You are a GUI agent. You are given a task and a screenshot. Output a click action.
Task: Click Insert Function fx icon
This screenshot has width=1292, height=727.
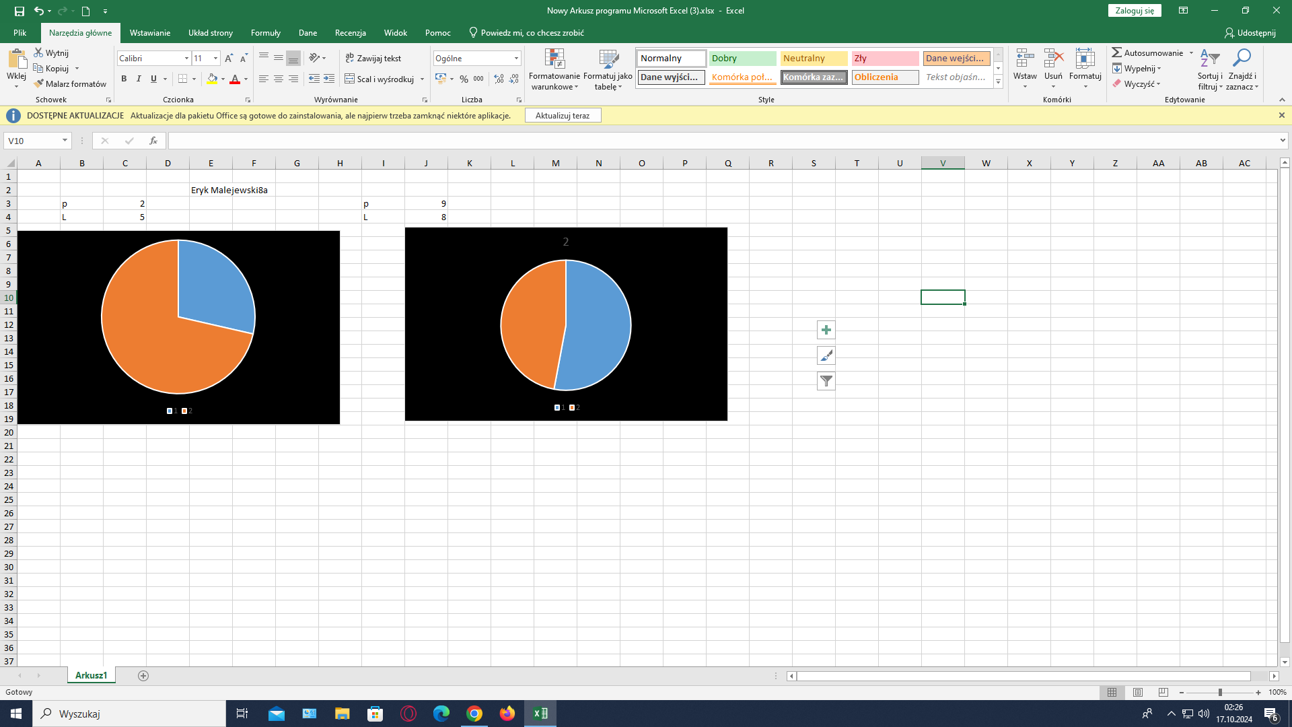[153, 141]
